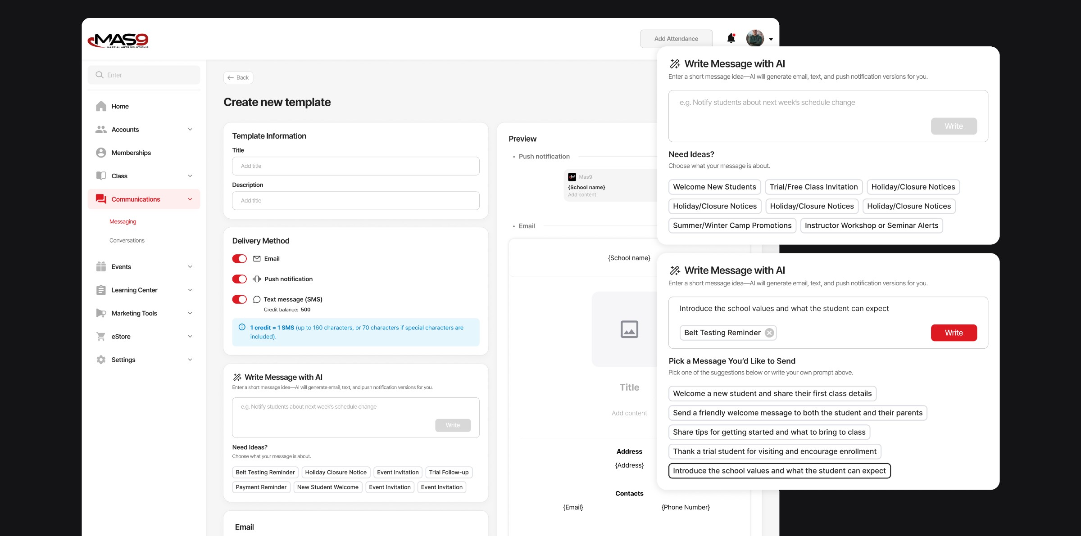Open the Conversations submenu item
Image resolution: width=1081 pixels, height=536 pixels.
point(127,240)
